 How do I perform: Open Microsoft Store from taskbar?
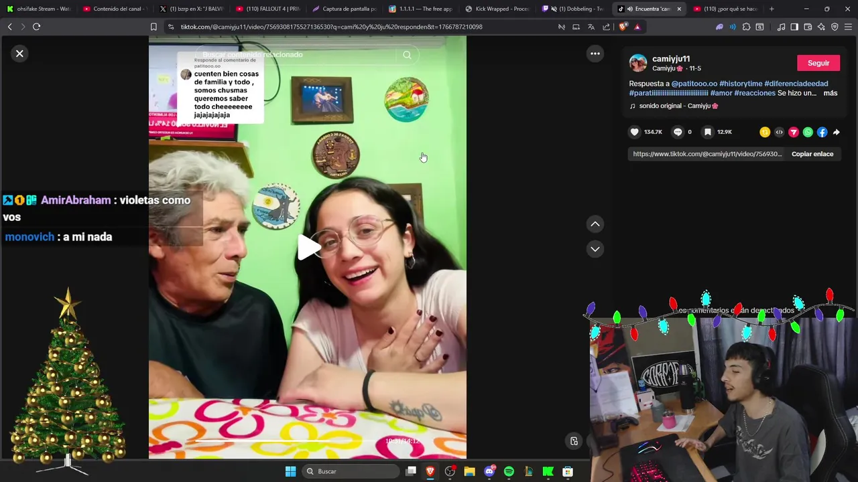tap(568, 471)
